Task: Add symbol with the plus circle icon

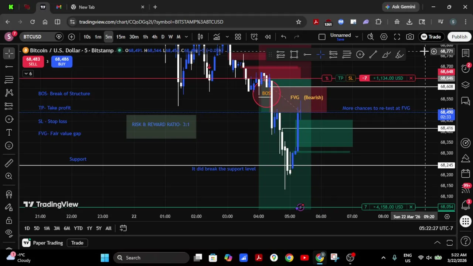Action: (x=71, y=37)
